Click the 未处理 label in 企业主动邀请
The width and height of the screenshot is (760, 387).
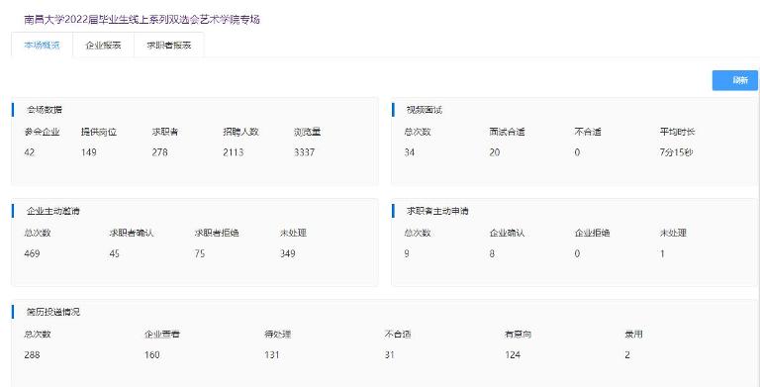click(293, 233)
